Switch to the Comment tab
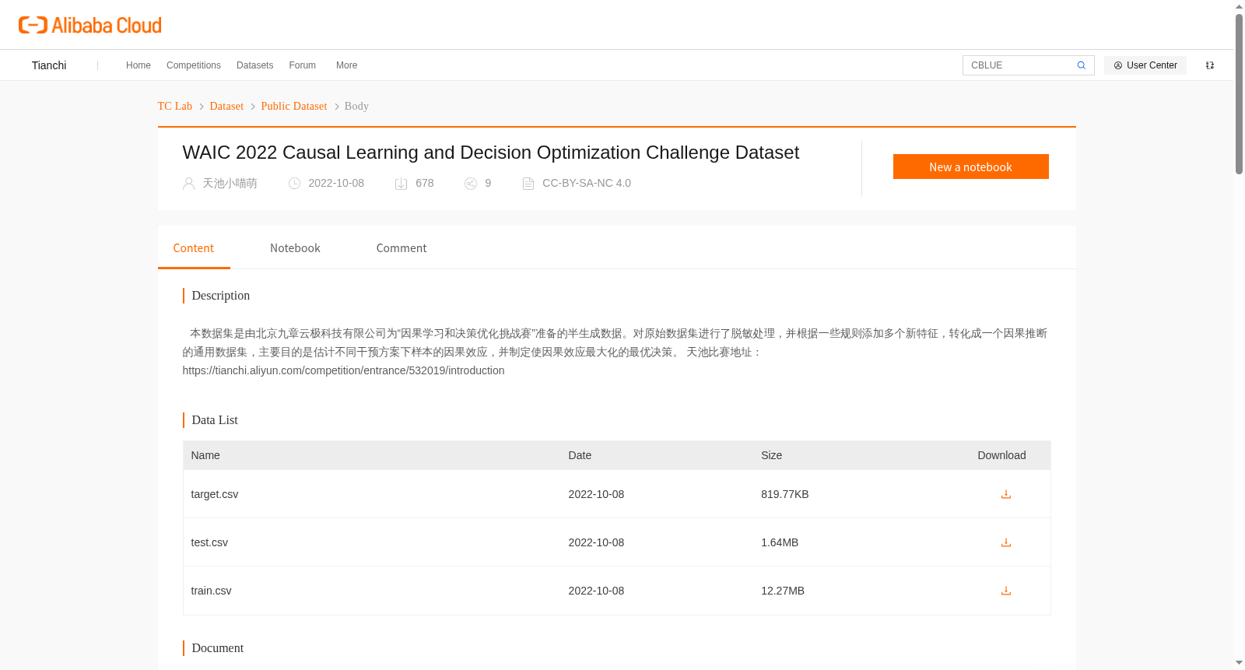This screenshot has width=1245, height=670. point(402,248)
